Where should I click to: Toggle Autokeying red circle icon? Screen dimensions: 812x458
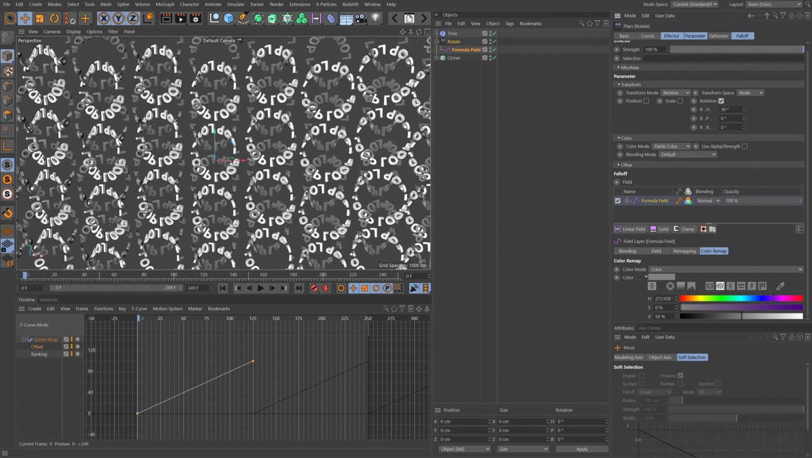[326, 288]
